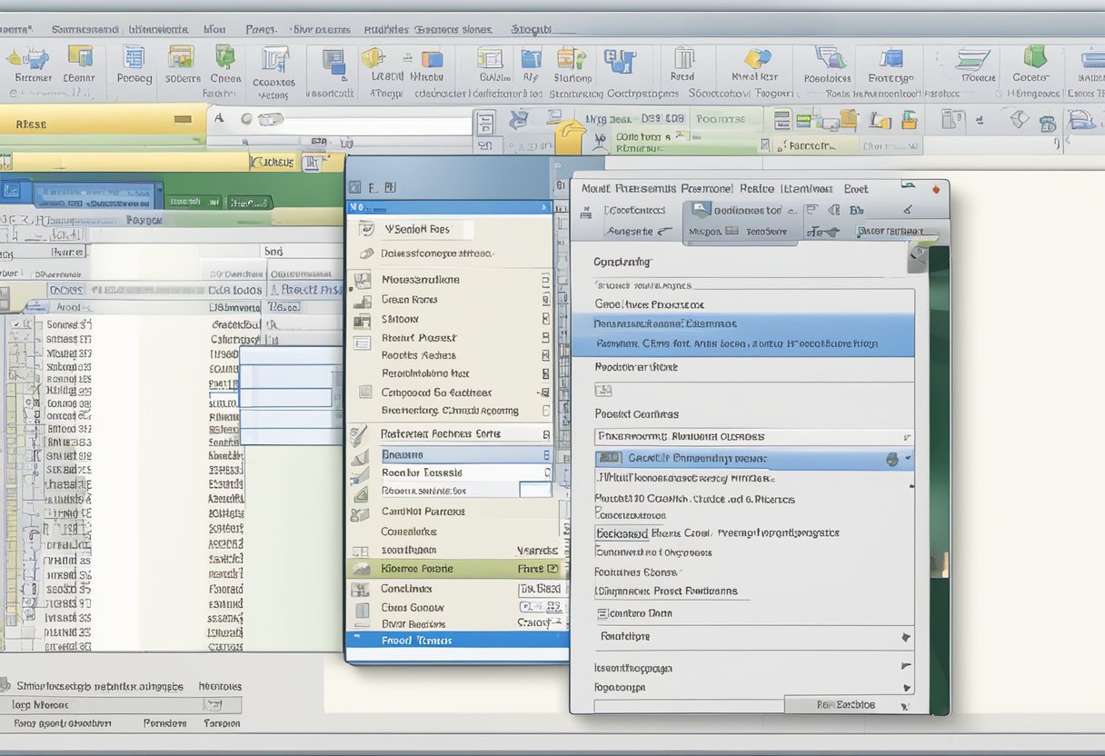Click the icon beside 'VSenioH Fees' menu item
Viewport: 1105px width, 756px height.
tap(366, 230)
